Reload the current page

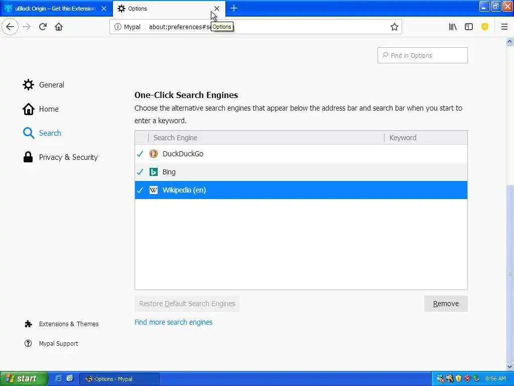click(43, 27)
